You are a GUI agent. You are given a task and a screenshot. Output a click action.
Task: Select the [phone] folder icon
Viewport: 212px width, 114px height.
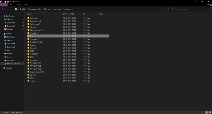pos(28,48)
